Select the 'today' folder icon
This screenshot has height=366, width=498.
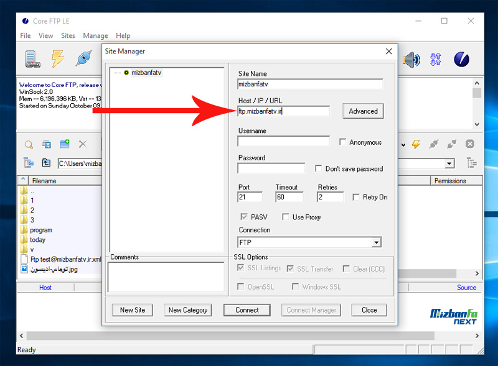24,239
